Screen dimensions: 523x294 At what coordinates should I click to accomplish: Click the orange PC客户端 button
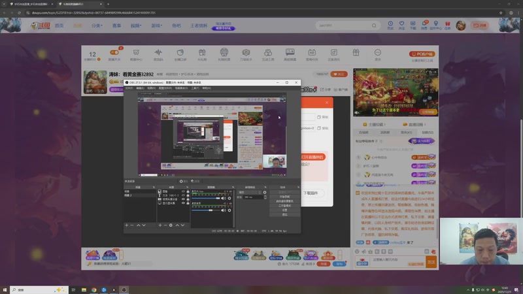tap(422, 54)
